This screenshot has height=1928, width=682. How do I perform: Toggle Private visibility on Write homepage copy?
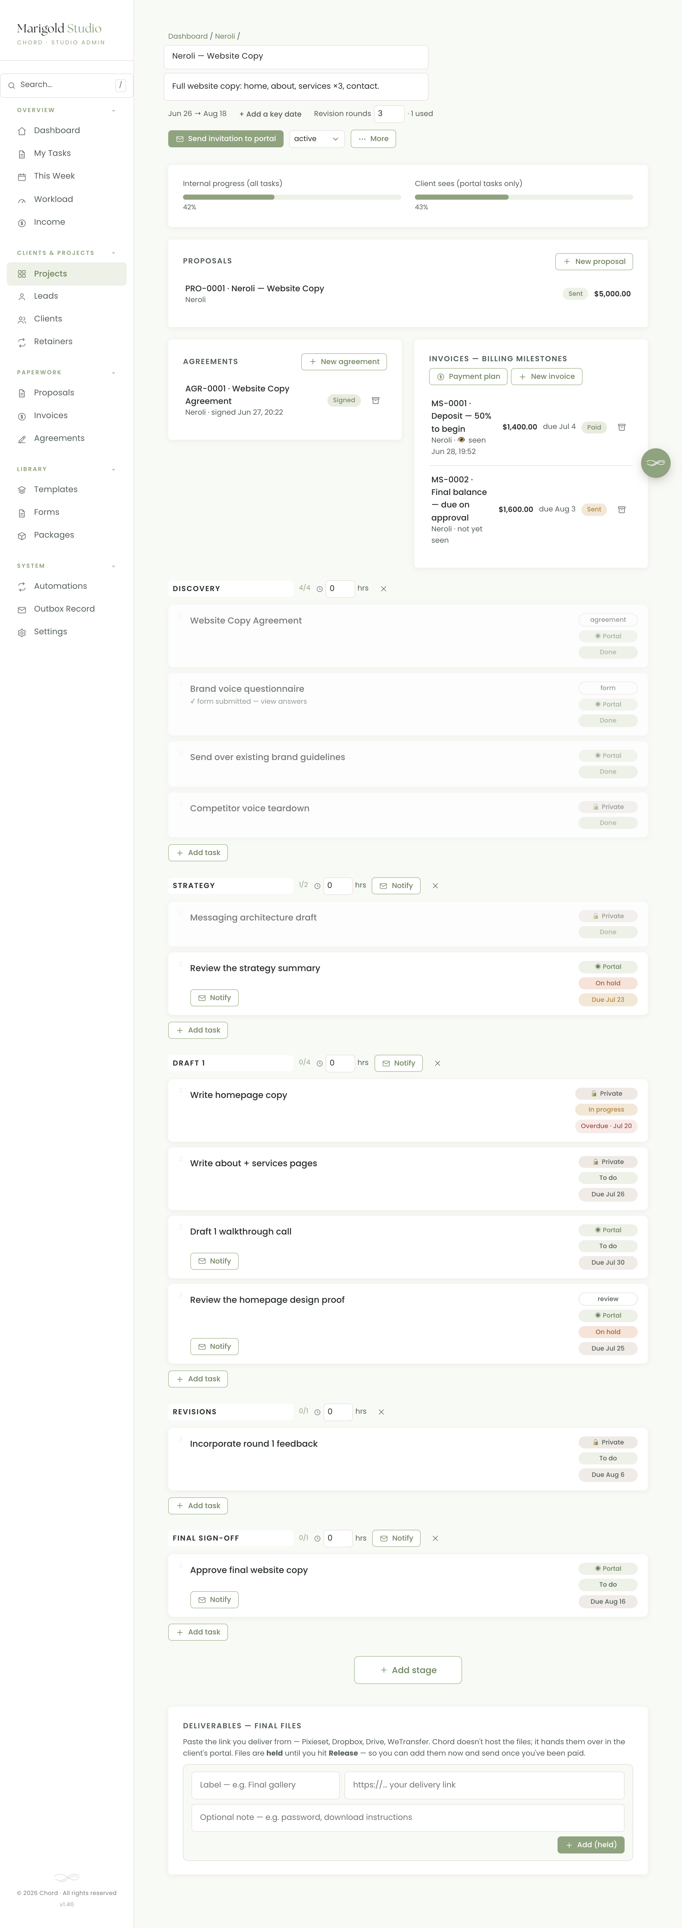point(606,1093)
